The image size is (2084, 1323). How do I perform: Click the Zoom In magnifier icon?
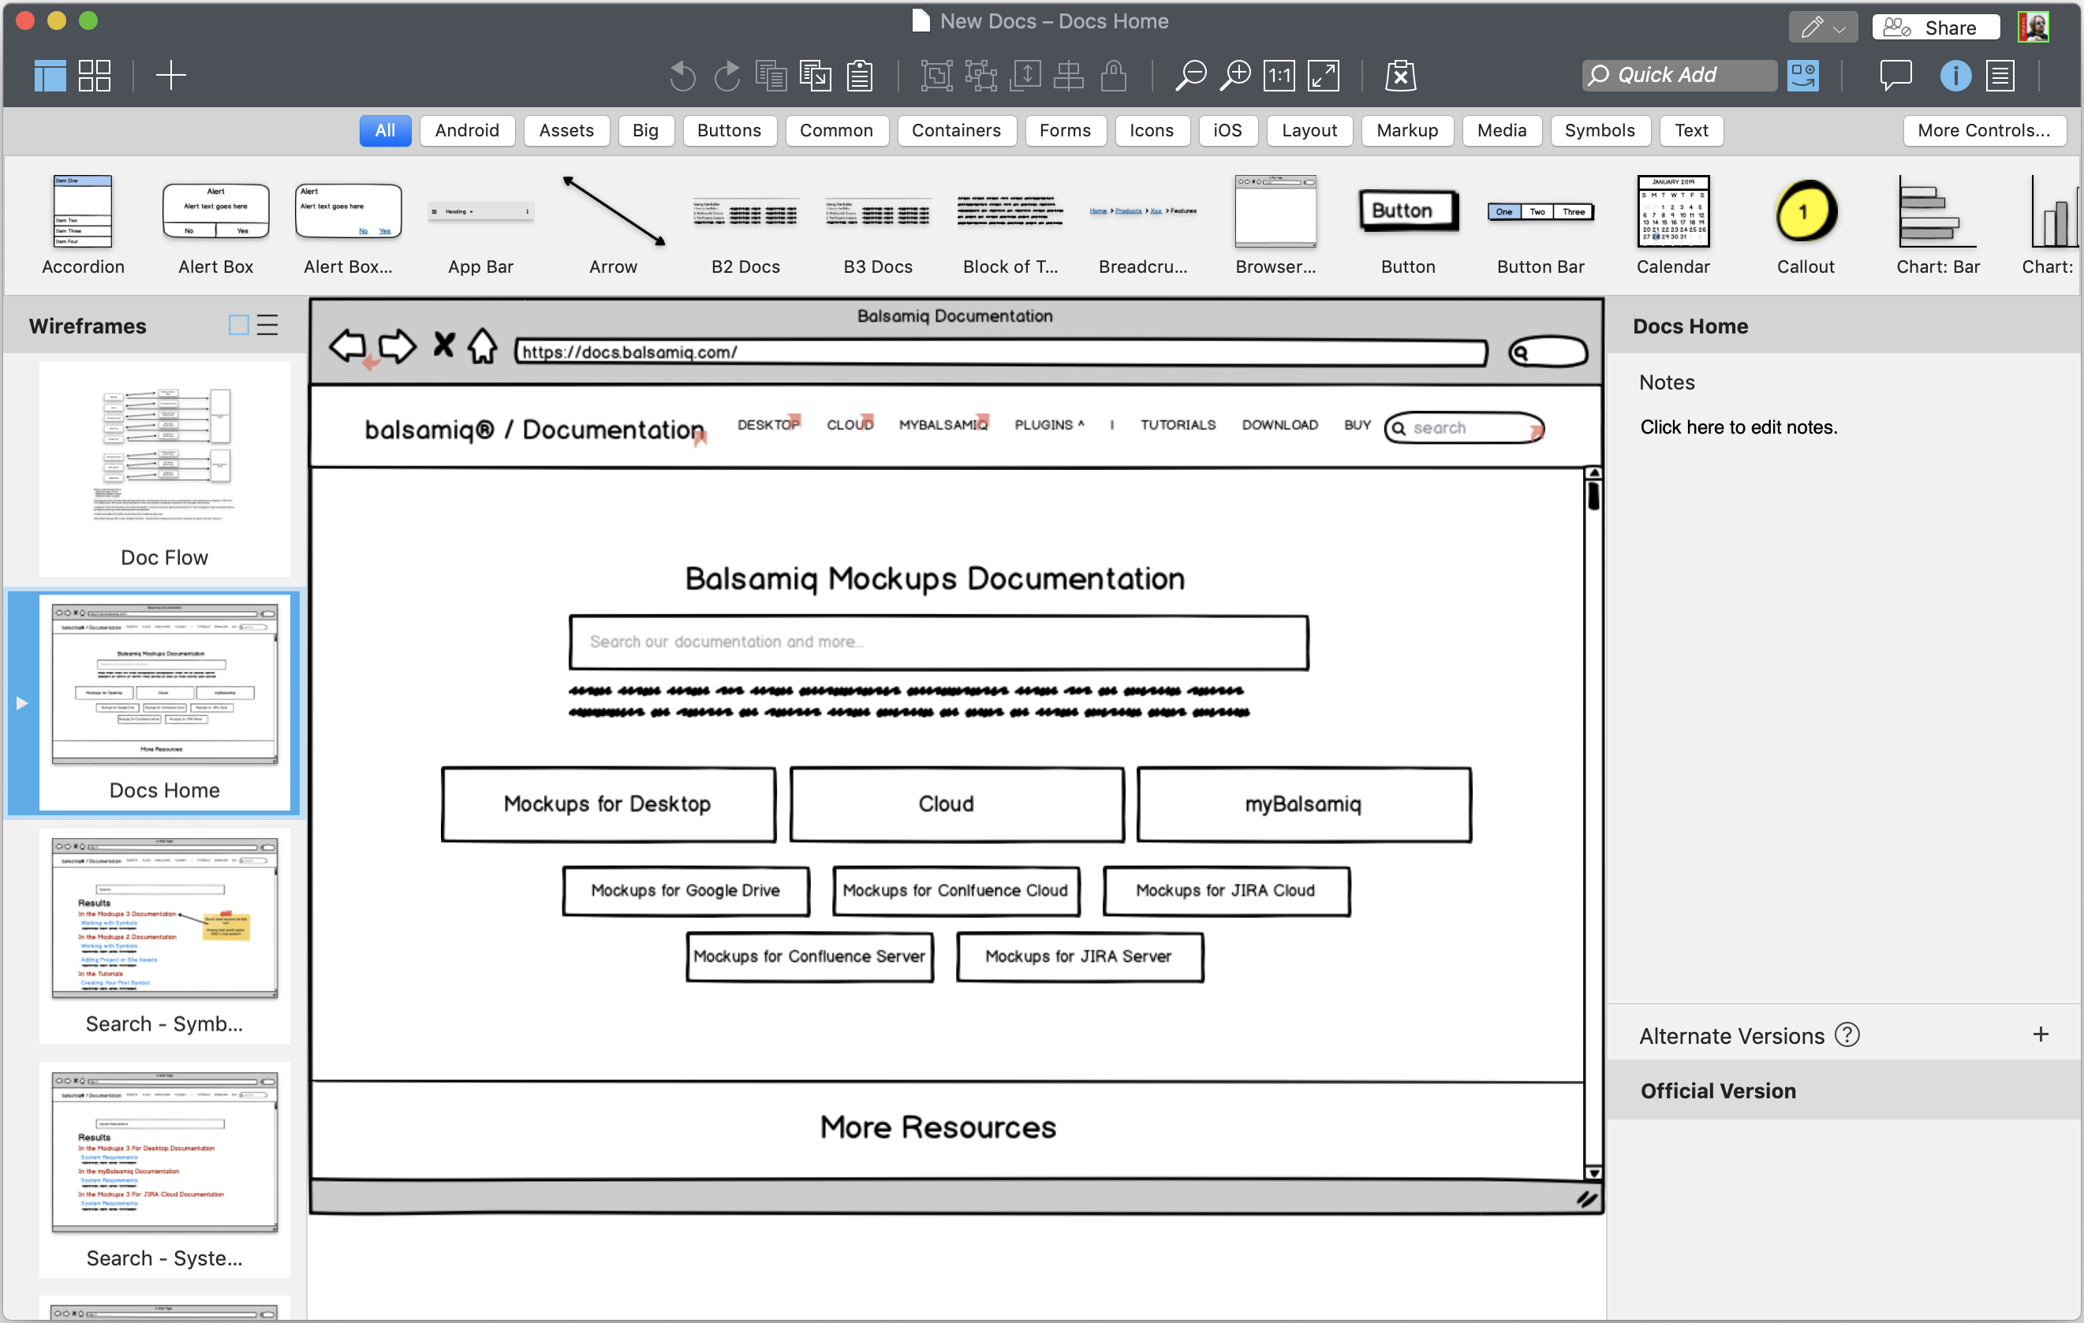[x=1235, y=75]
